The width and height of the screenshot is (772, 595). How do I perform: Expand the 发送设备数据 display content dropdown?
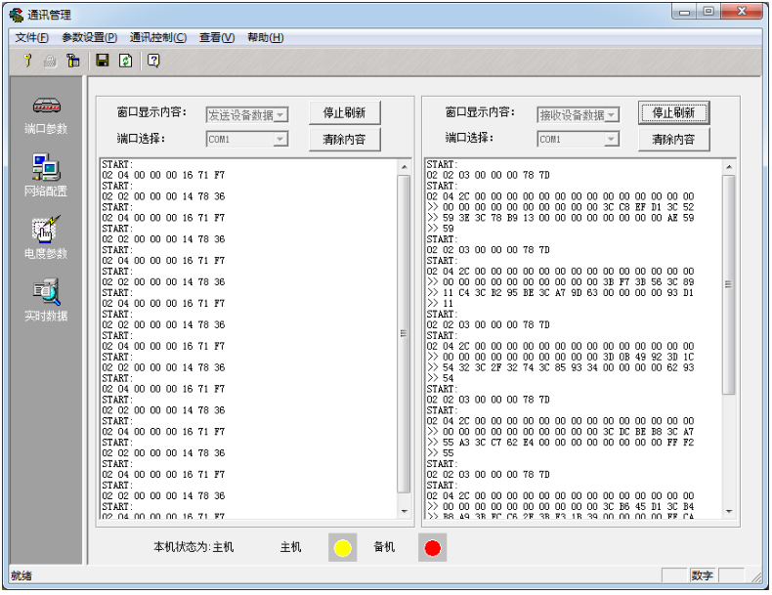pos(280,115)
